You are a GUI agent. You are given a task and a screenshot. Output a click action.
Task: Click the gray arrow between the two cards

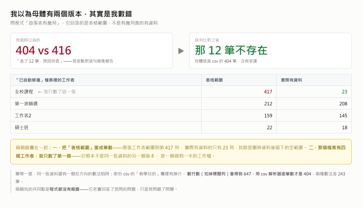tap(181, 51)
